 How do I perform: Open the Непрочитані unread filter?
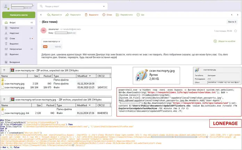click(x=19, y=49)
